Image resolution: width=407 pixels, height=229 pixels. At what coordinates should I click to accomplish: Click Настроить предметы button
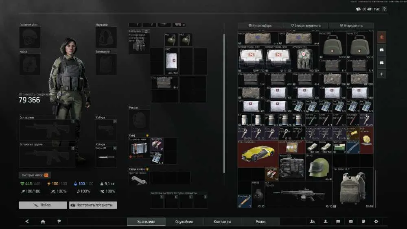click(x=93, y=205)
